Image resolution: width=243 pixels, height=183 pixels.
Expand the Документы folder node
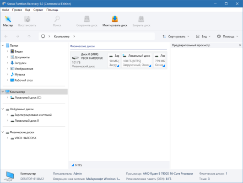click(7, 57)
